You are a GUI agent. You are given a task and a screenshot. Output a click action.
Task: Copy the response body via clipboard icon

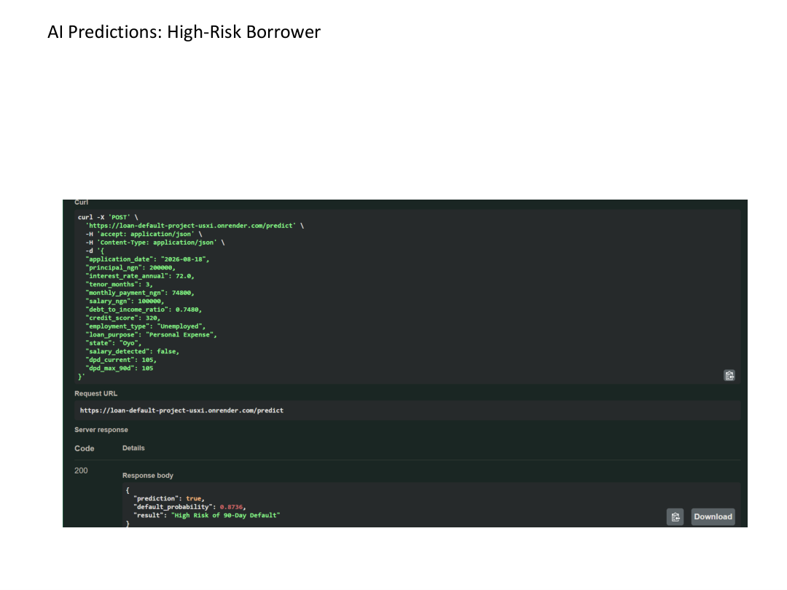point(675,516)
